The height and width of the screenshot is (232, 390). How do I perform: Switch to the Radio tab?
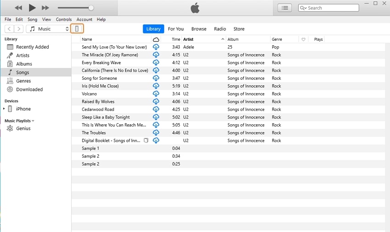(x=220, y=29)
